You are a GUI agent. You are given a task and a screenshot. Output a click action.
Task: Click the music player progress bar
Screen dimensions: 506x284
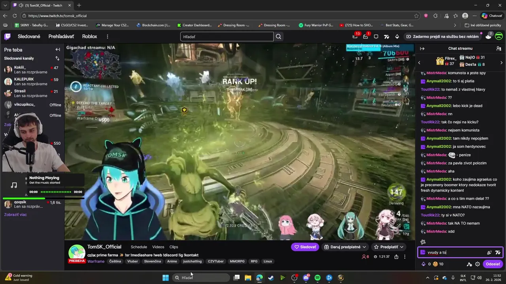(x=56, y=192)
